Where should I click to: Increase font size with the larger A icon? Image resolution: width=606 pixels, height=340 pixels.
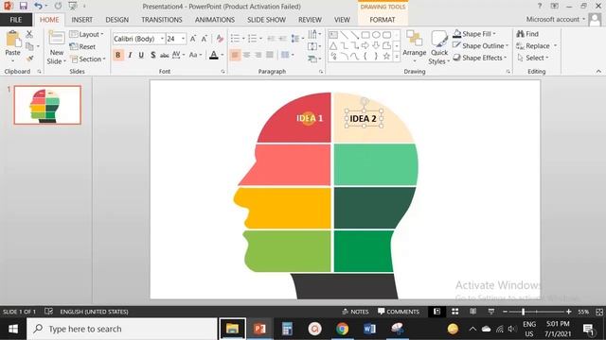pyautogui.click(x=193, y=39)
